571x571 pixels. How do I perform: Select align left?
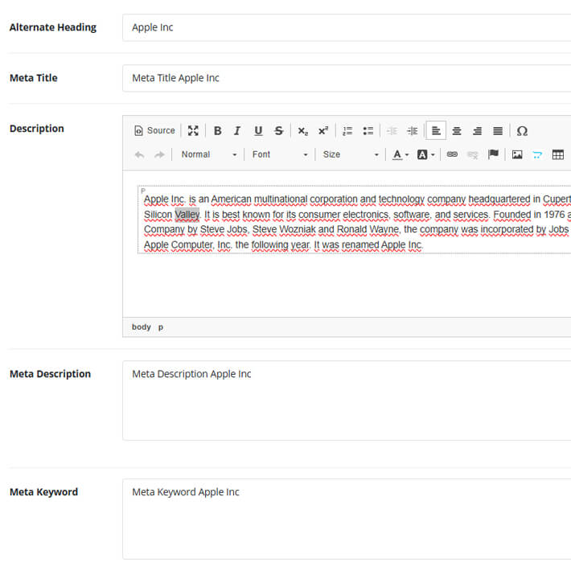(436, 131)
